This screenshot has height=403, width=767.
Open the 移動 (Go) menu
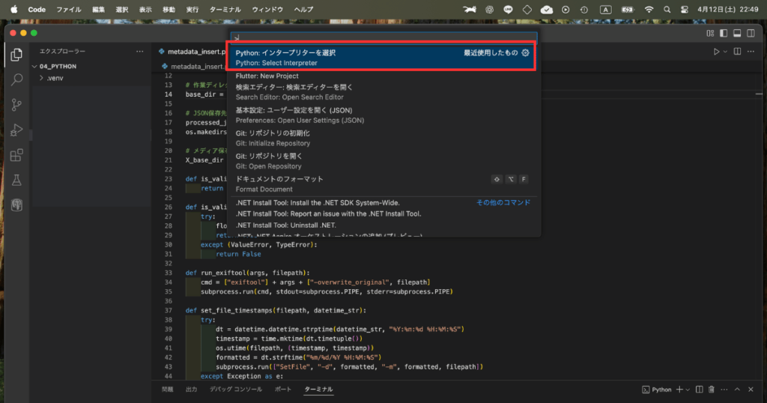(169, 9)
